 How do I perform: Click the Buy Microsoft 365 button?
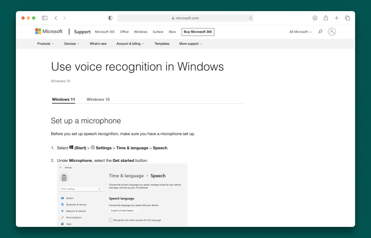coord(198,32)
